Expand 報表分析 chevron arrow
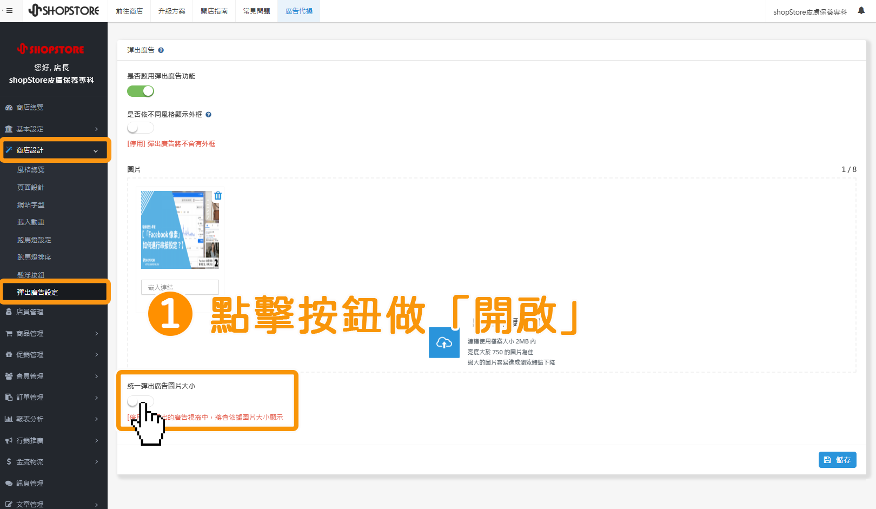Screen dimensions: 876x509 [x=97, y=419]
